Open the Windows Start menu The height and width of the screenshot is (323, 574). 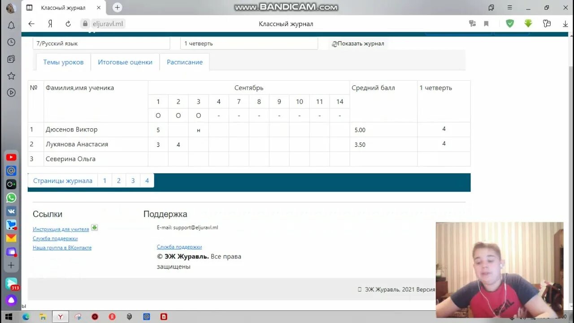pos(9,317)
